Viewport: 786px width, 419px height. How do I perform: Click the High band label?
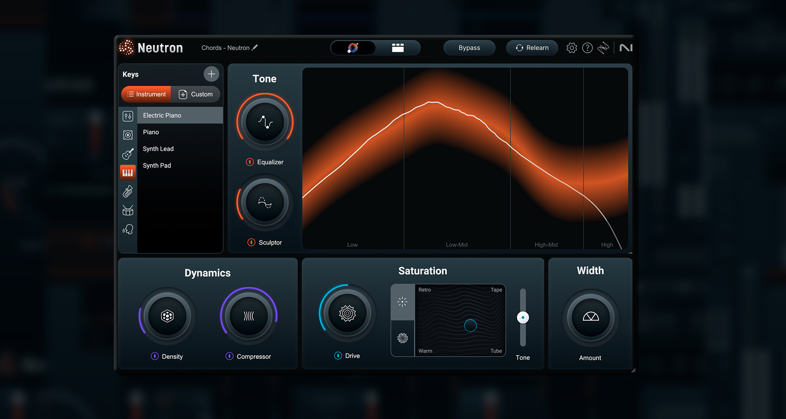point(607,245)
